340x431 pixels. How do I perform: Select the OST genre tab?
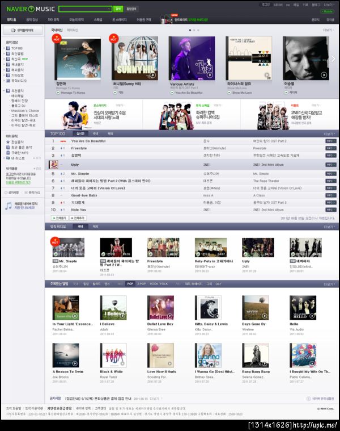click(x=218, y=284)
